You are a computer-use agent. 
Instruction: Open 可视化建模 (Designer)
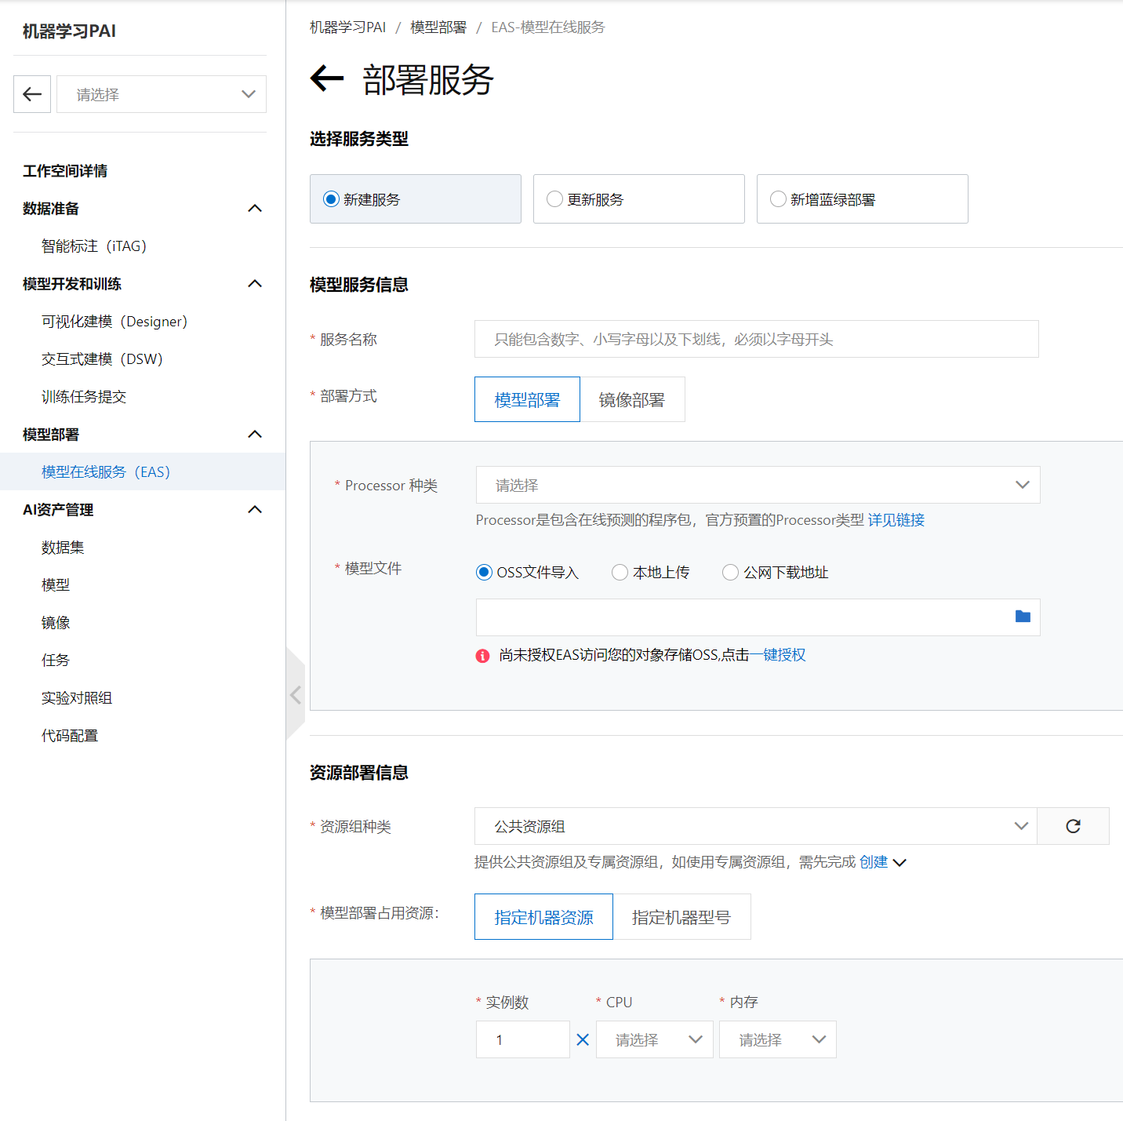pyautogui.click(x=114, y=322)
